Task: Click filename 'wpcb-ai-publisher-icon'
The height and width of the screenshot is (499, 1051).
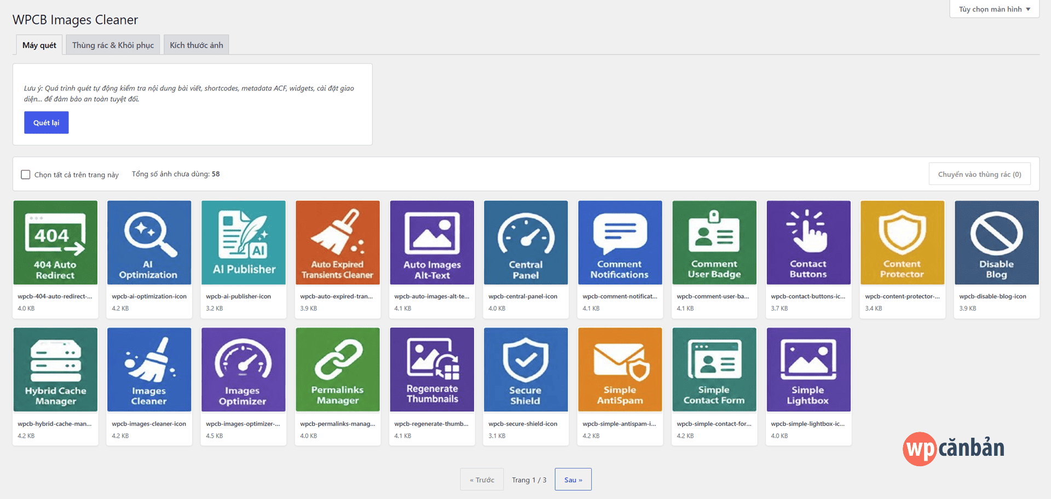Action: click(239, 297)
